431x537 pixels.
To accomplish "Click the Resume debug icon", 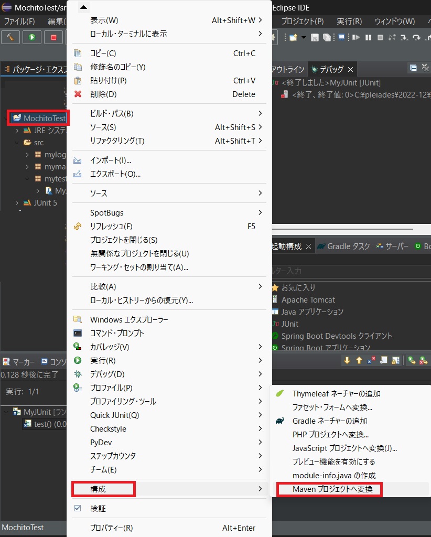I will pos(356,37).
